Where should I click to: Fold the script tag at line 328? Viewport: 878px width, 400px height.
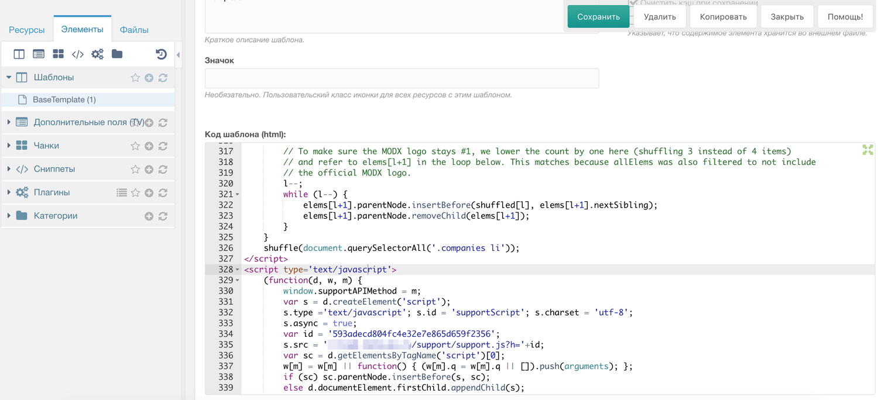click(237, 270)
